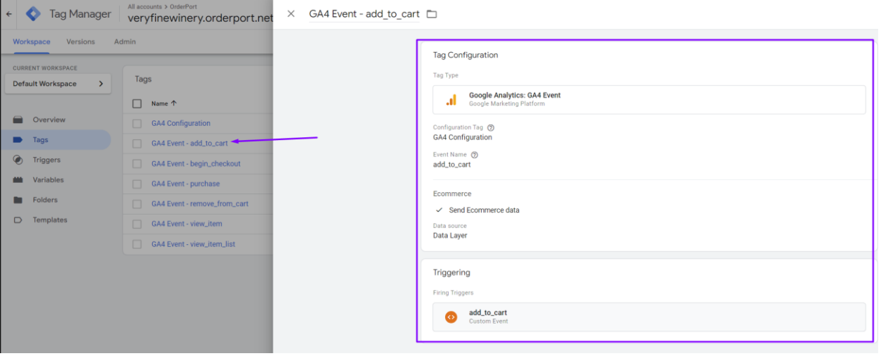Click the GA4 Configuration value under Configuration Tag
Image resolution: width=881 pixels, height=356 pixels.
pos(463,137)
